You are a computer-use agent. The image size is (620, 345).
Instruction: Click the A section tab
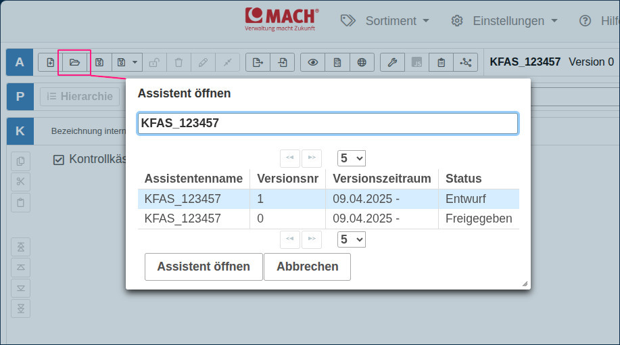[x=20, y=62]
